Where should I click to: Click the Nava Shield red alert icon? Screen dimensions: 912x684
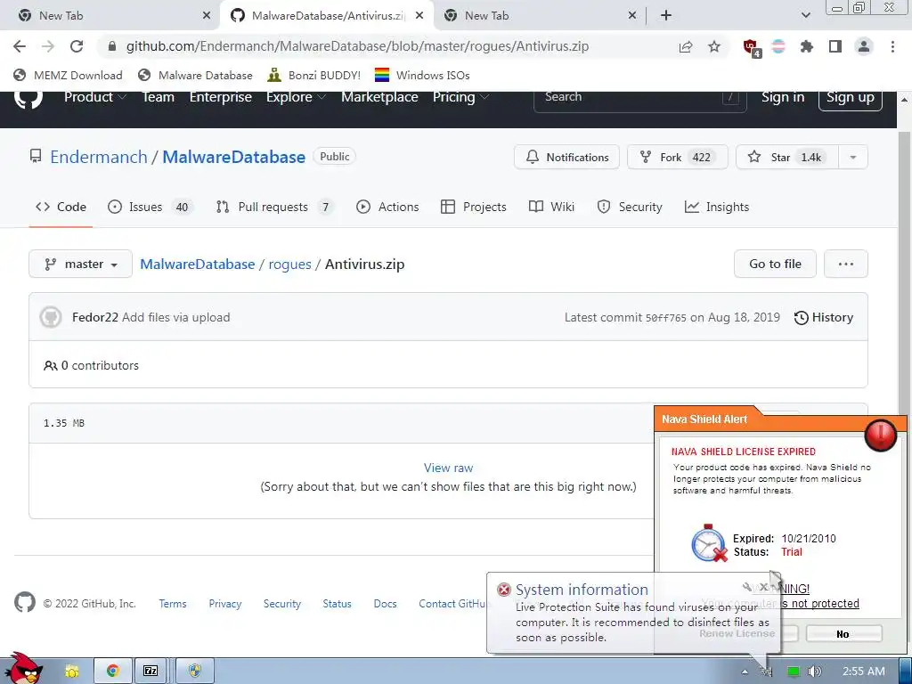[881, 435]
